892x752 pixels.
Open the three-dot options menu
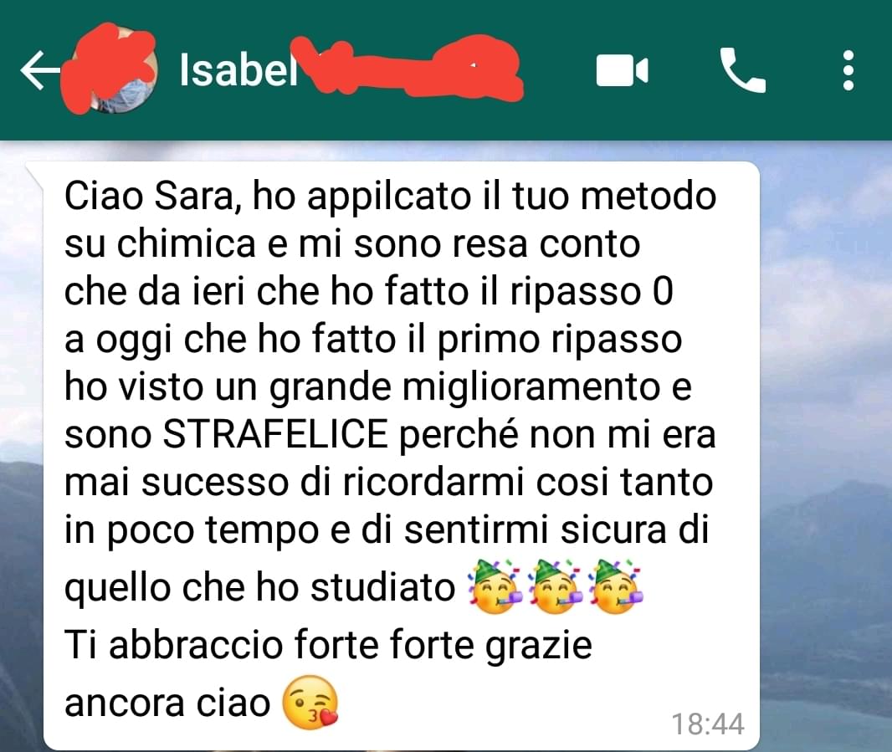pos(848,70)
